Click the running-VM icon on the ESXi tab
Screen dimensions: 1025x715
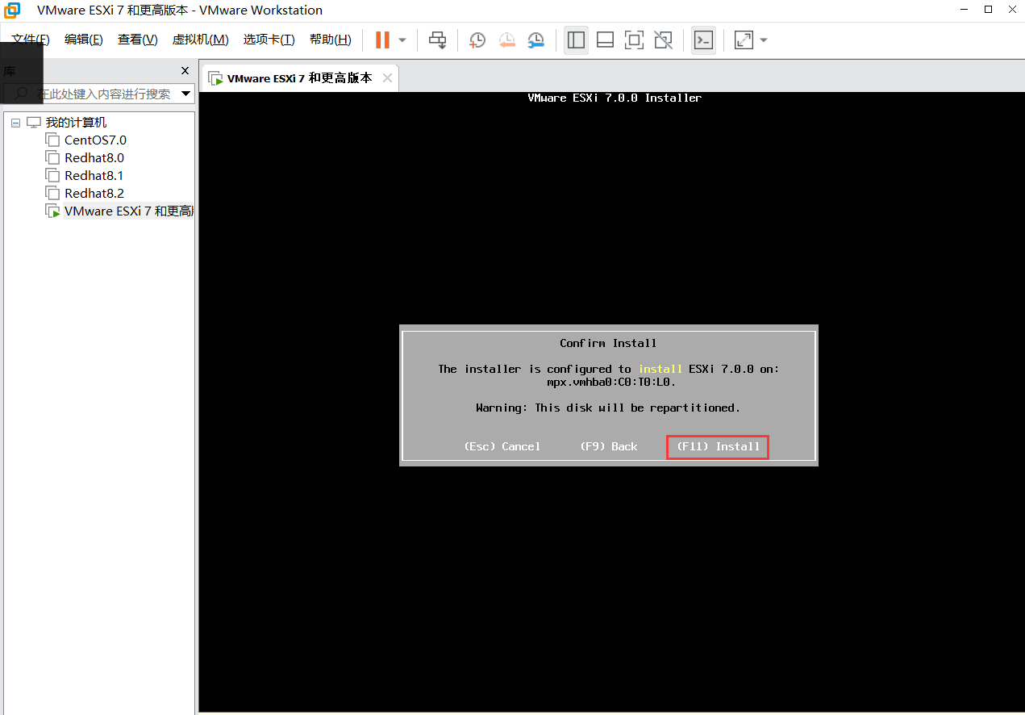[215, 78]
